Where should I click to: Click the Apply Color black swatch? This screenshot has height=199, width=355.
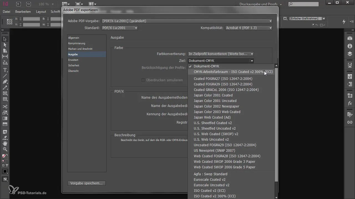tap(5, 172)
